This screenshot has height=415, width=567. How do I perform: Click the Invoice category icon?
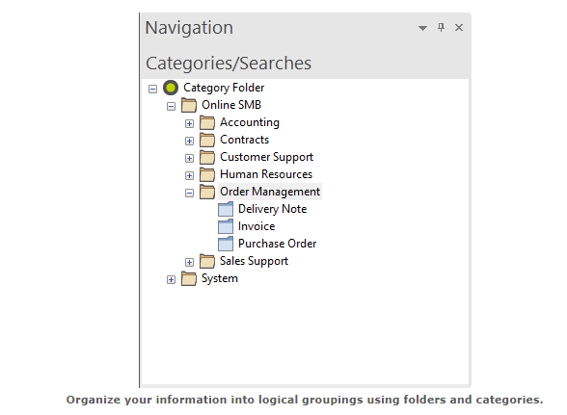click(x=226, y=226)
